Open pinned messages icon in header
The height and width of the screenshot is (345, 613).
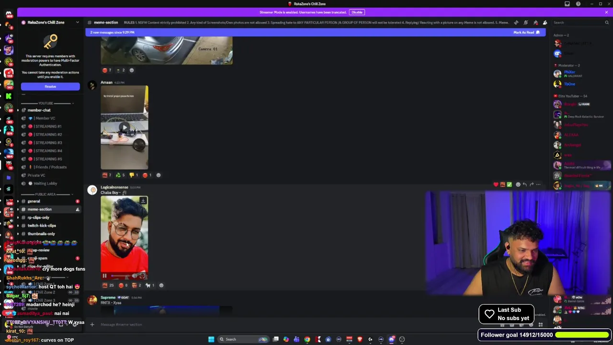[535, 23]
